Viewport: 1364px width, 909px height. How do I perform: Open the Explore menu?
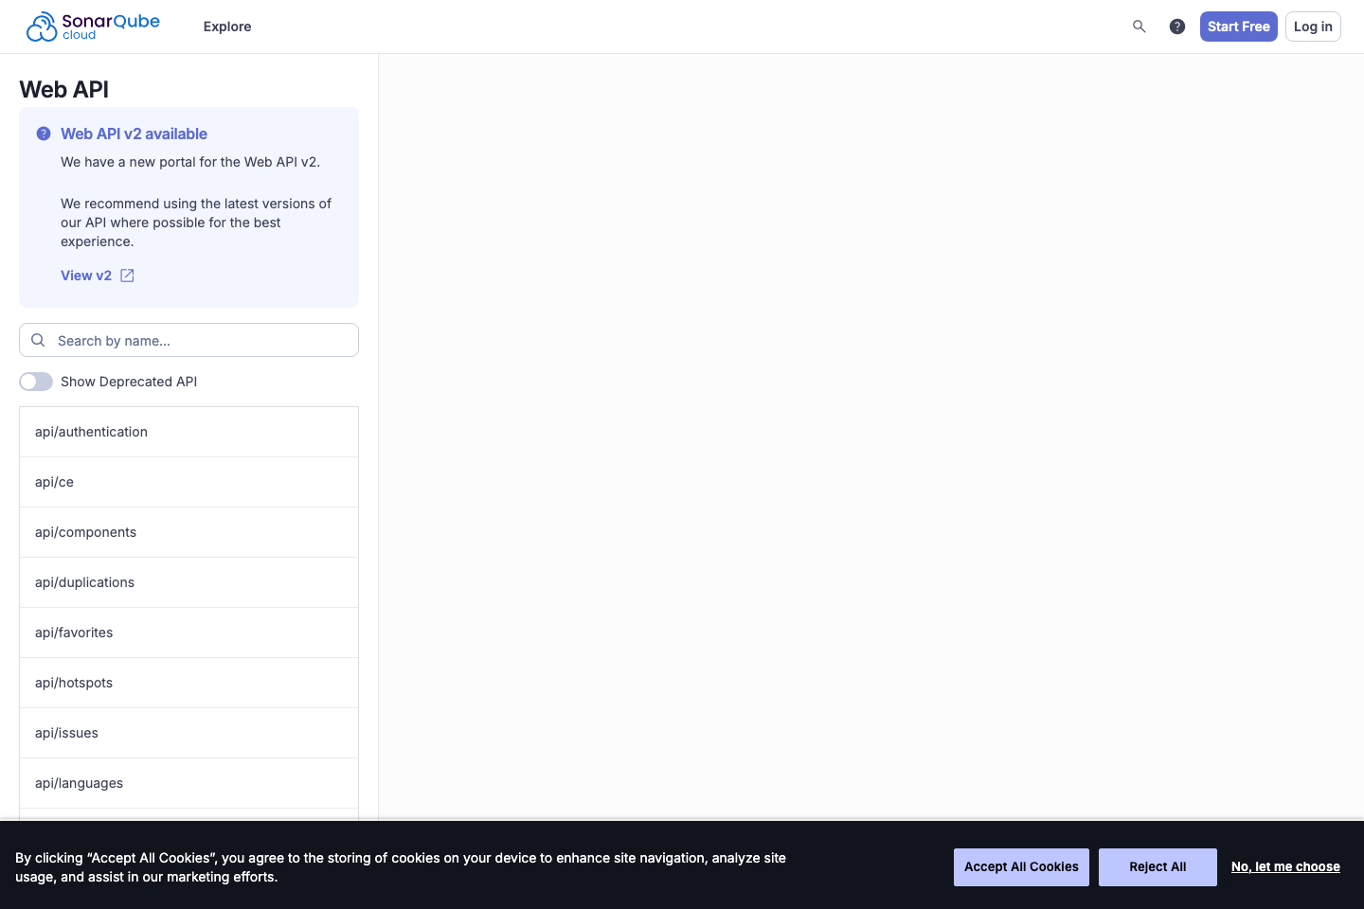click(x=226, y=27)
